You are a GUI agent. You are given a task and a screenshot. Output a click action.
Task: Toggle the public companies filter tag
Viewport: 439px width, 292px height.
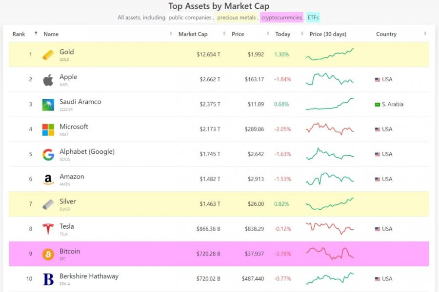[190, 18]
